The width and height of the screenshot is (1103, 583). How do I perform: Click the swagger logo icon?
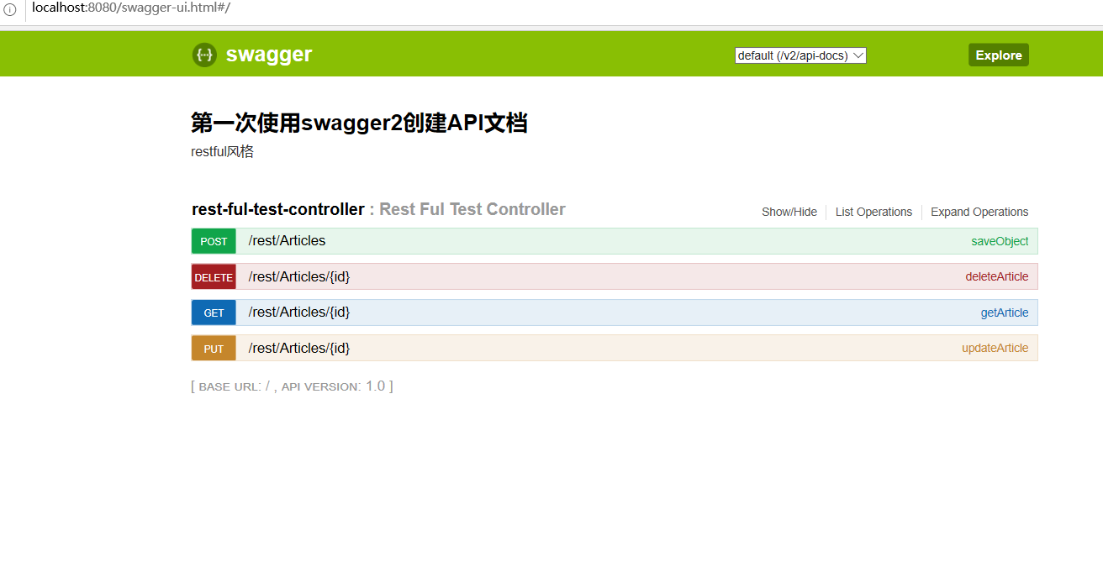click(204, 55)
